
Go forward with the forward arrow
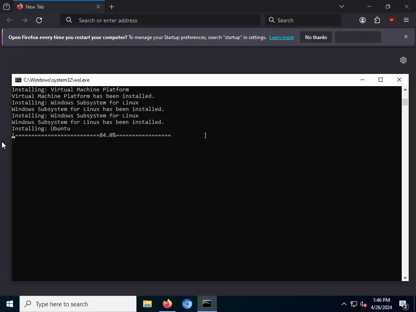pyautogui.click(x=24, y=20)
